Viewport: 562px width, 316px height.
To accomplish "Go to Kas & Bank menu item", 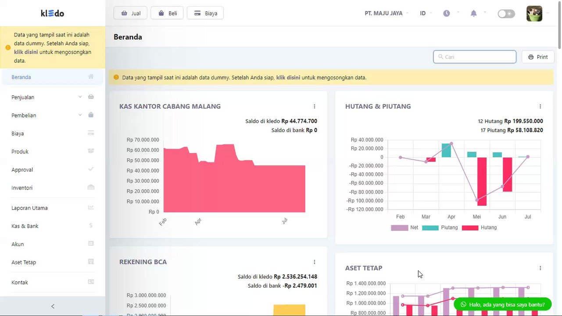I will (x=53, y=226).
